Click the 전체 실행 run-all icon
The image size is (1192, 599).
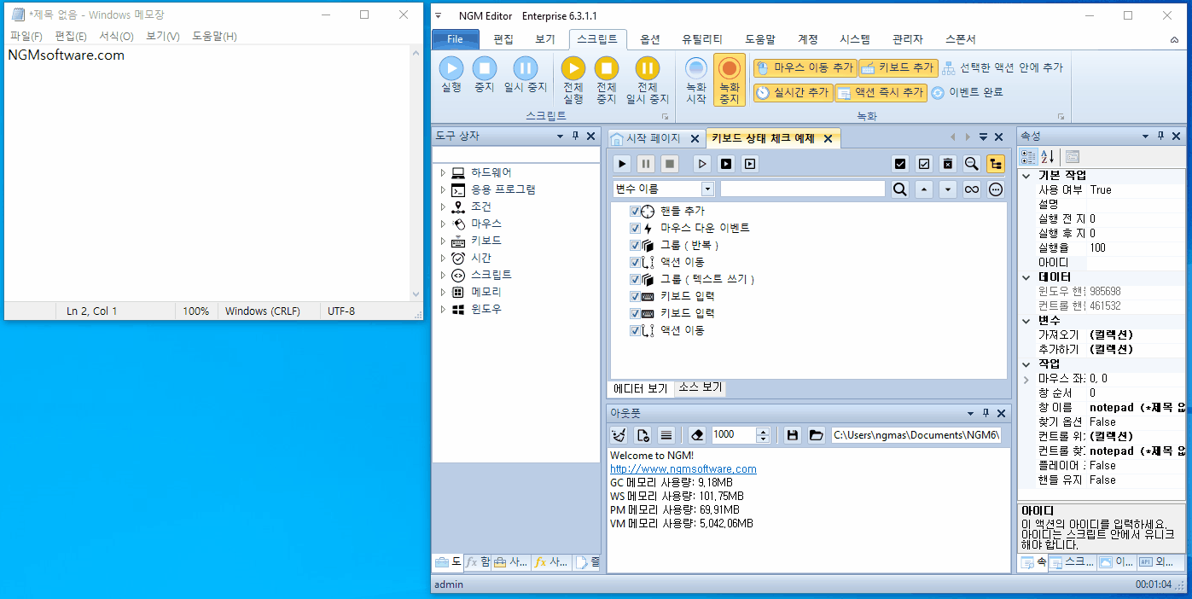[573, 68]
